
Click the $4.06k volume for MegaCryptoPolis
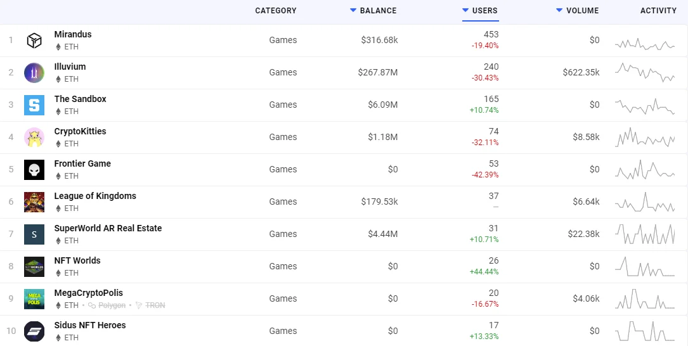[x=586, y=298]
